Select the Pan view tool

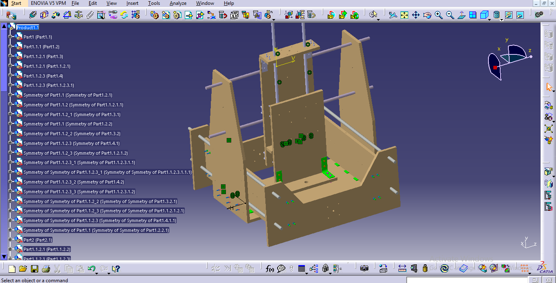tap(416, 15)
